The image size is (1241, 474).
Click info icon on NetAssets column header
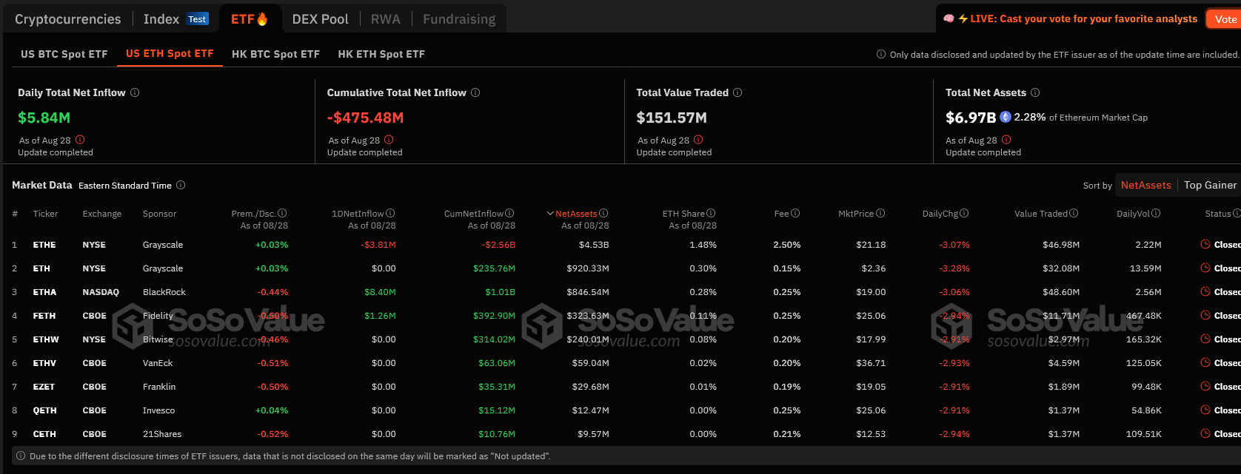[x=603, y=213]
